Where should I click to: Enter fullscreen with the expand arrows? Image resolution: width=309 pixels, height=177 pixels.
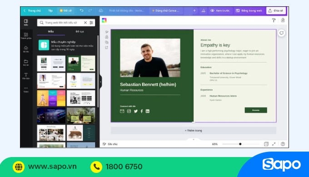click(x=274, y=144)
